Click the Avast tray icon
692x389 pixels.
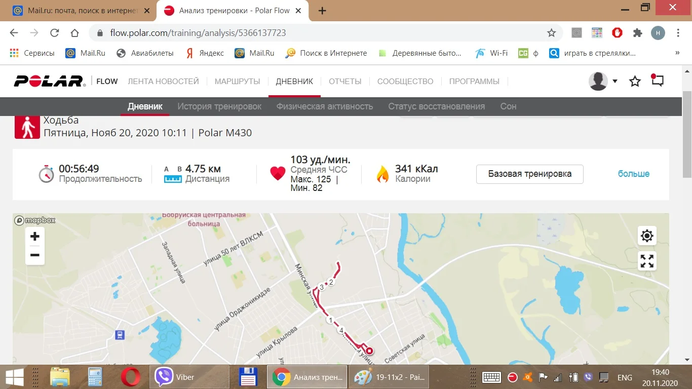527,377
